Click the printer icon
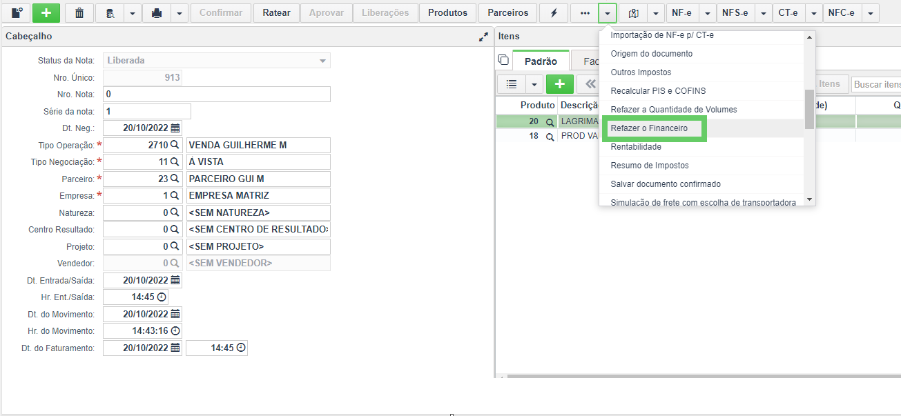This screenshot has width=901, height=416. 157,13
